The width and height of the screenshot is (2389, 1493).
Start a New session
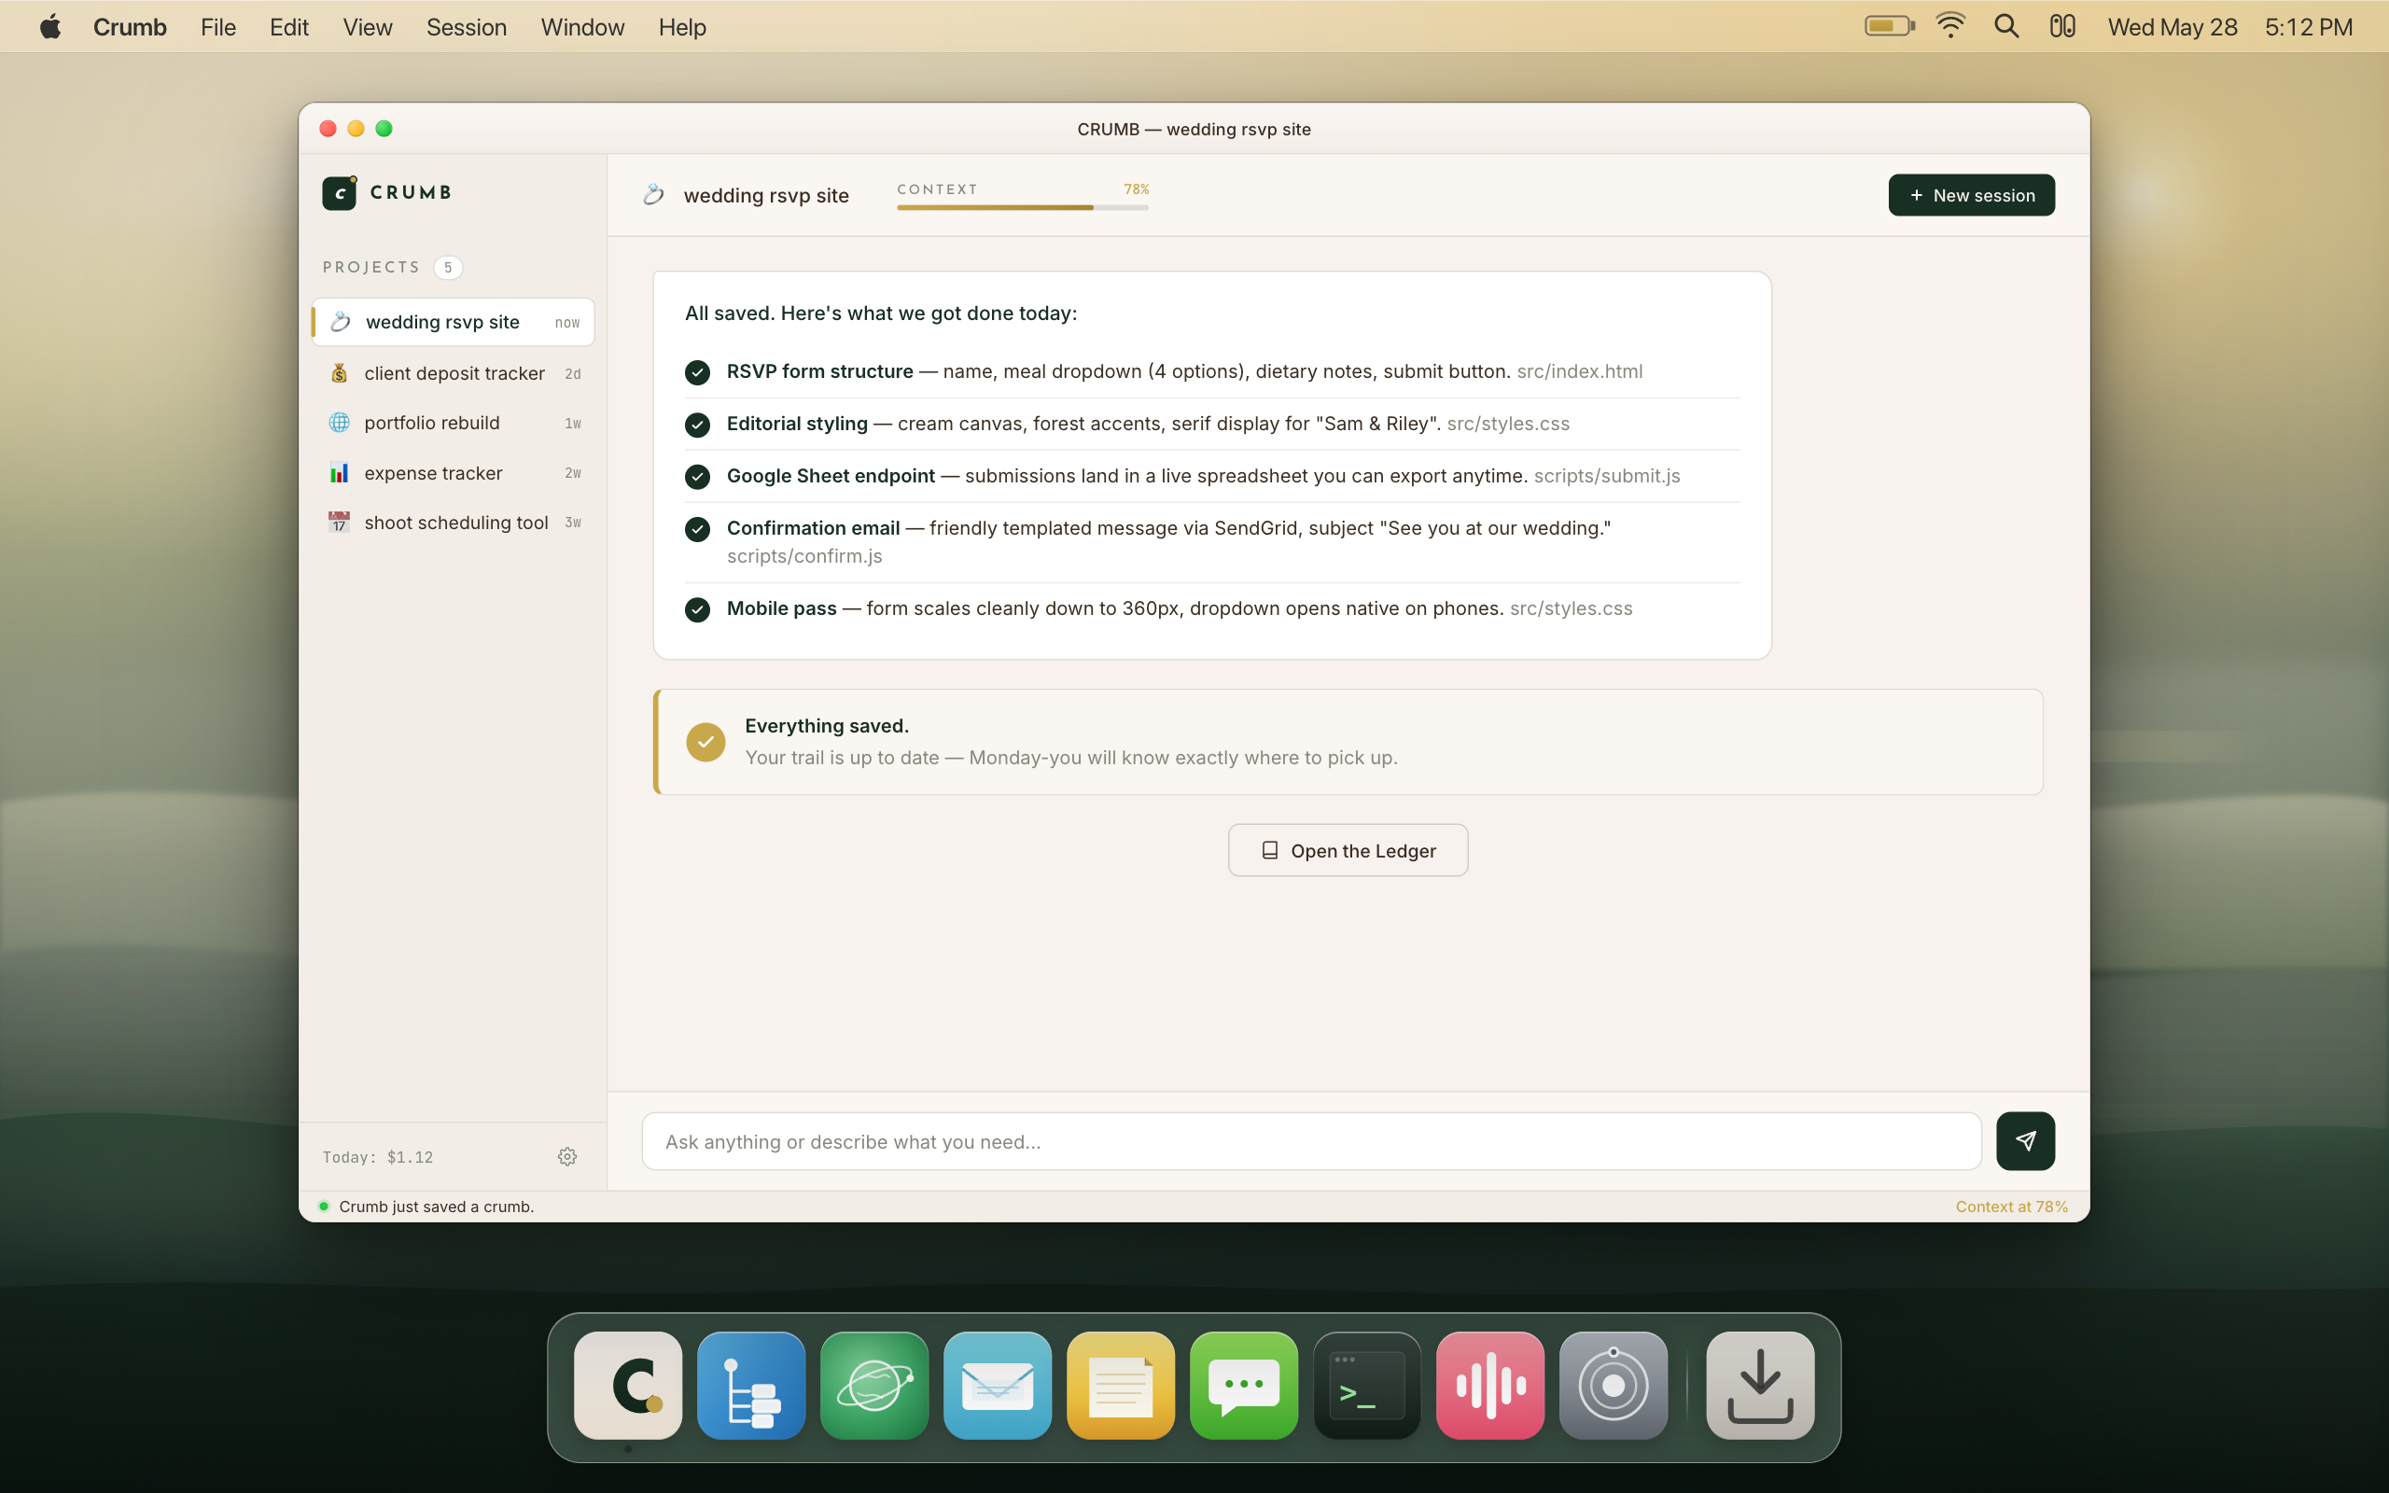coord(1972,196)
